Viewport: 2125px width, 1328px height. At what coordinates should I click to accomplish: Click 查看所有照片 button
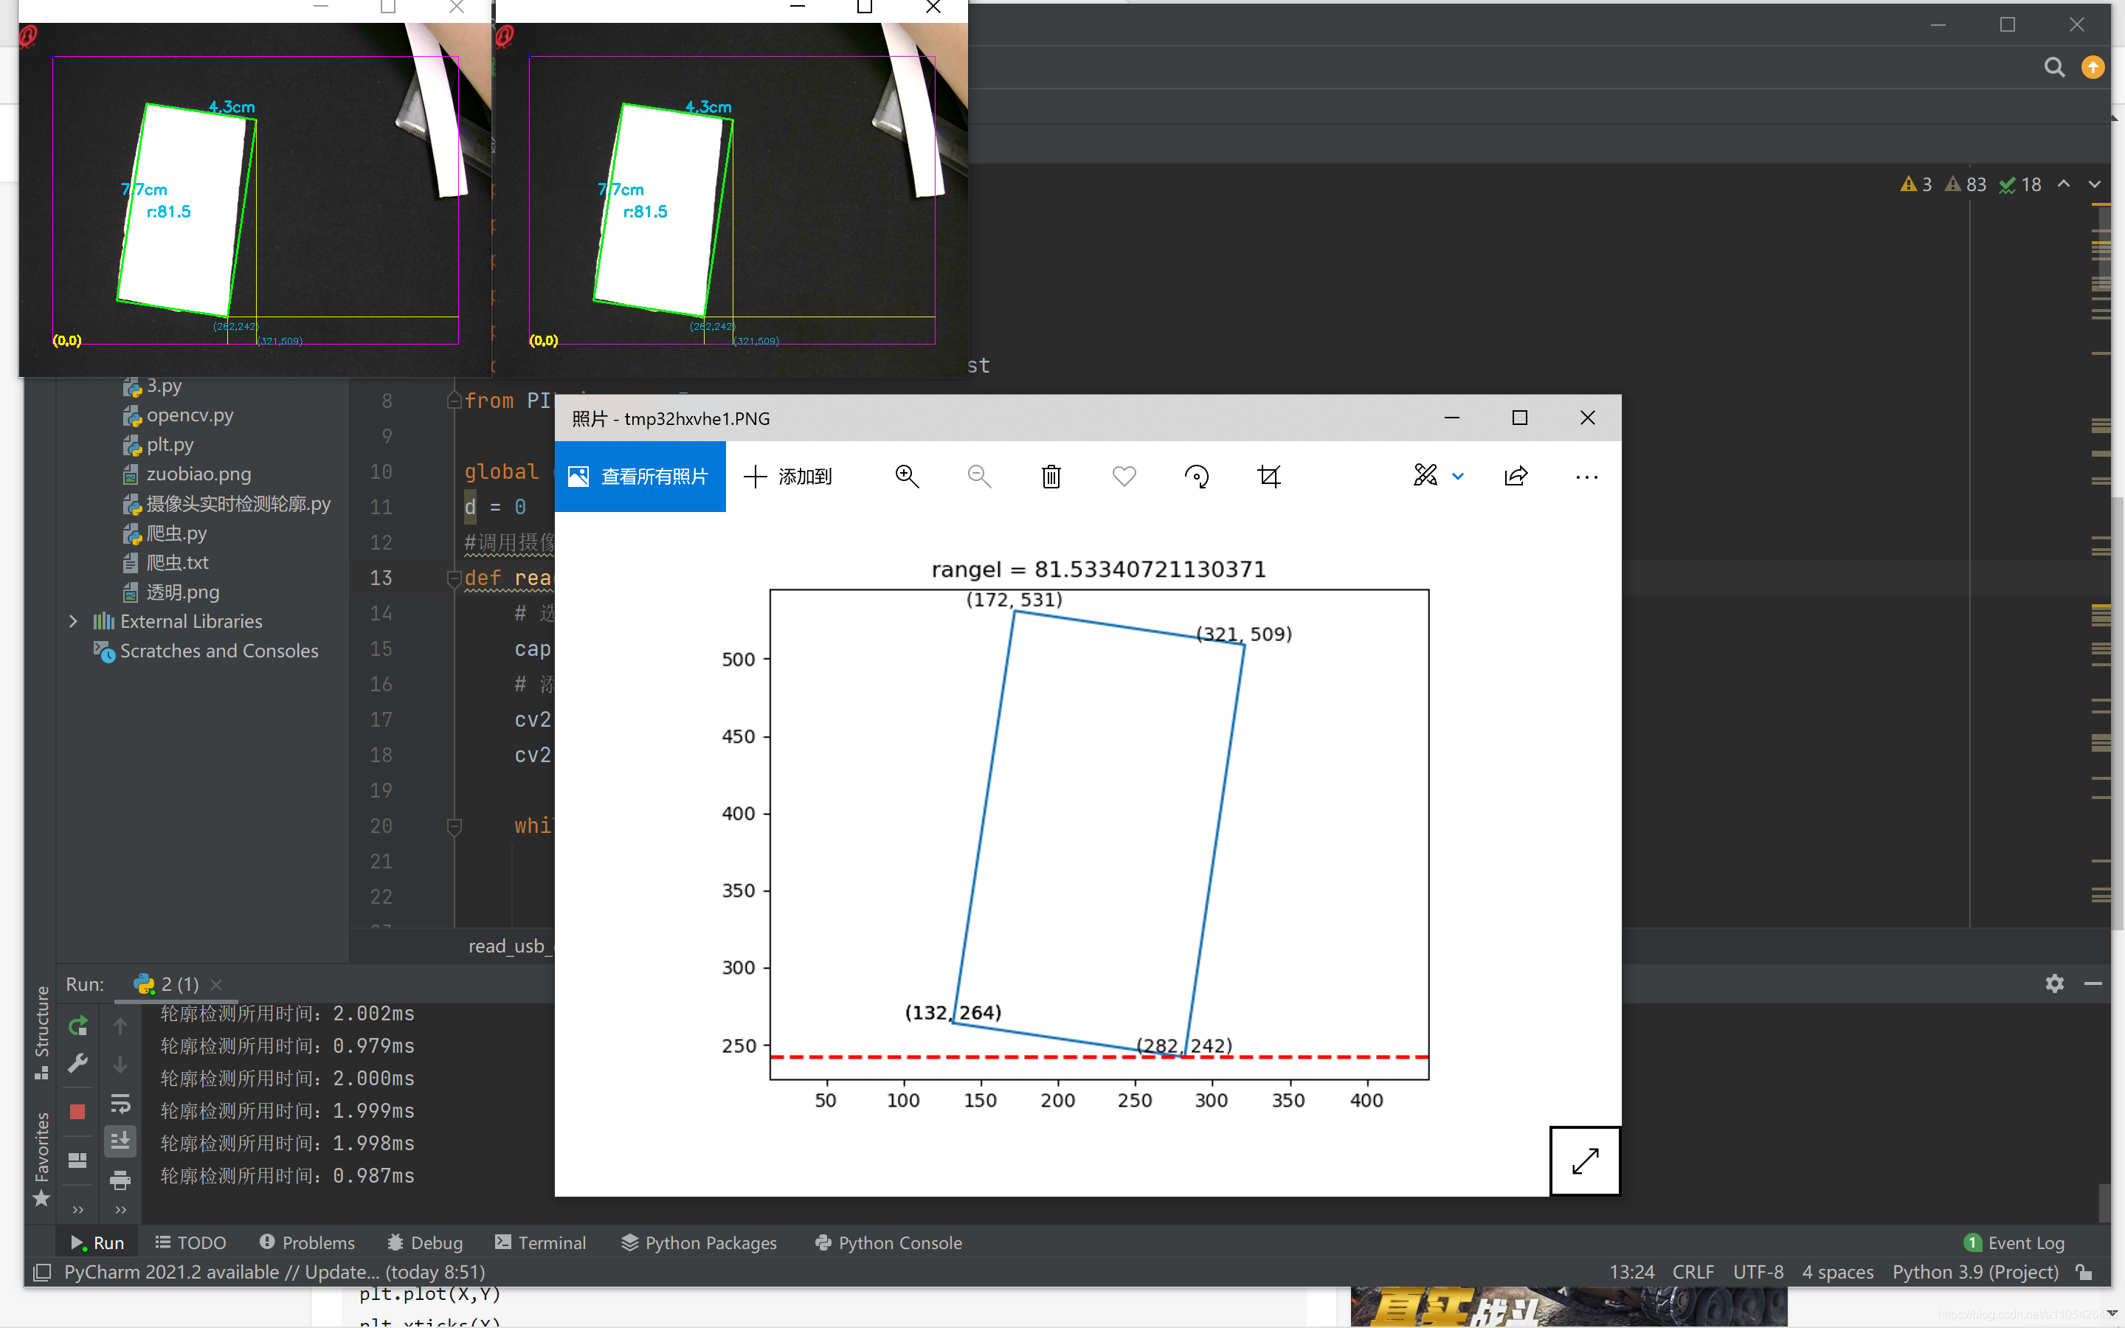pos(639,476)
